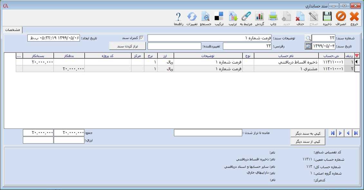The image size is (364, 190).
Task: Click انصراف (Cancel) on the toolbar
Action: pos(341,16)
